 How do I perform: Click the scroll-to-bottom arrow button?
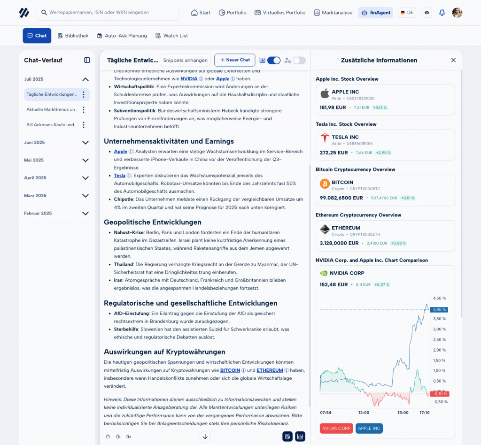205,437
